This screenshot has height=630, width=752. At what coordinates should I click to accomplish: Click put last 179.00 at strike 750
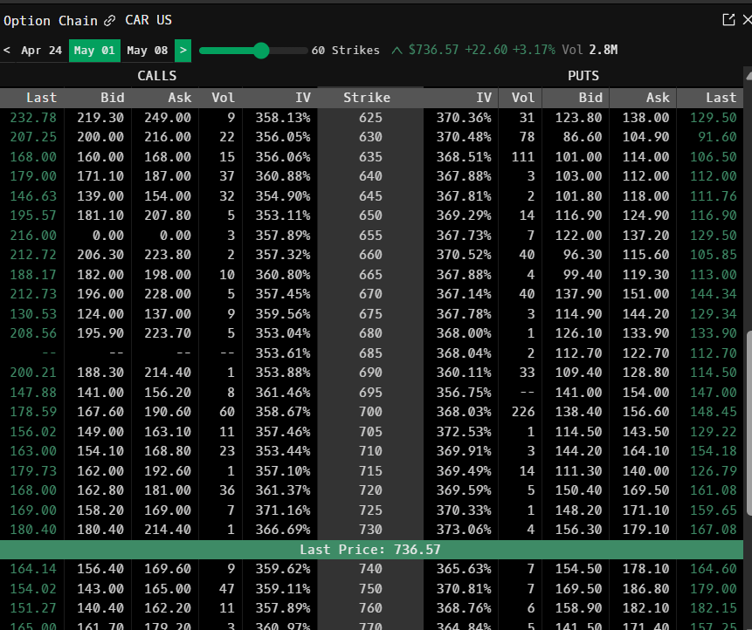pyautogui.click(x=714, y=589)
